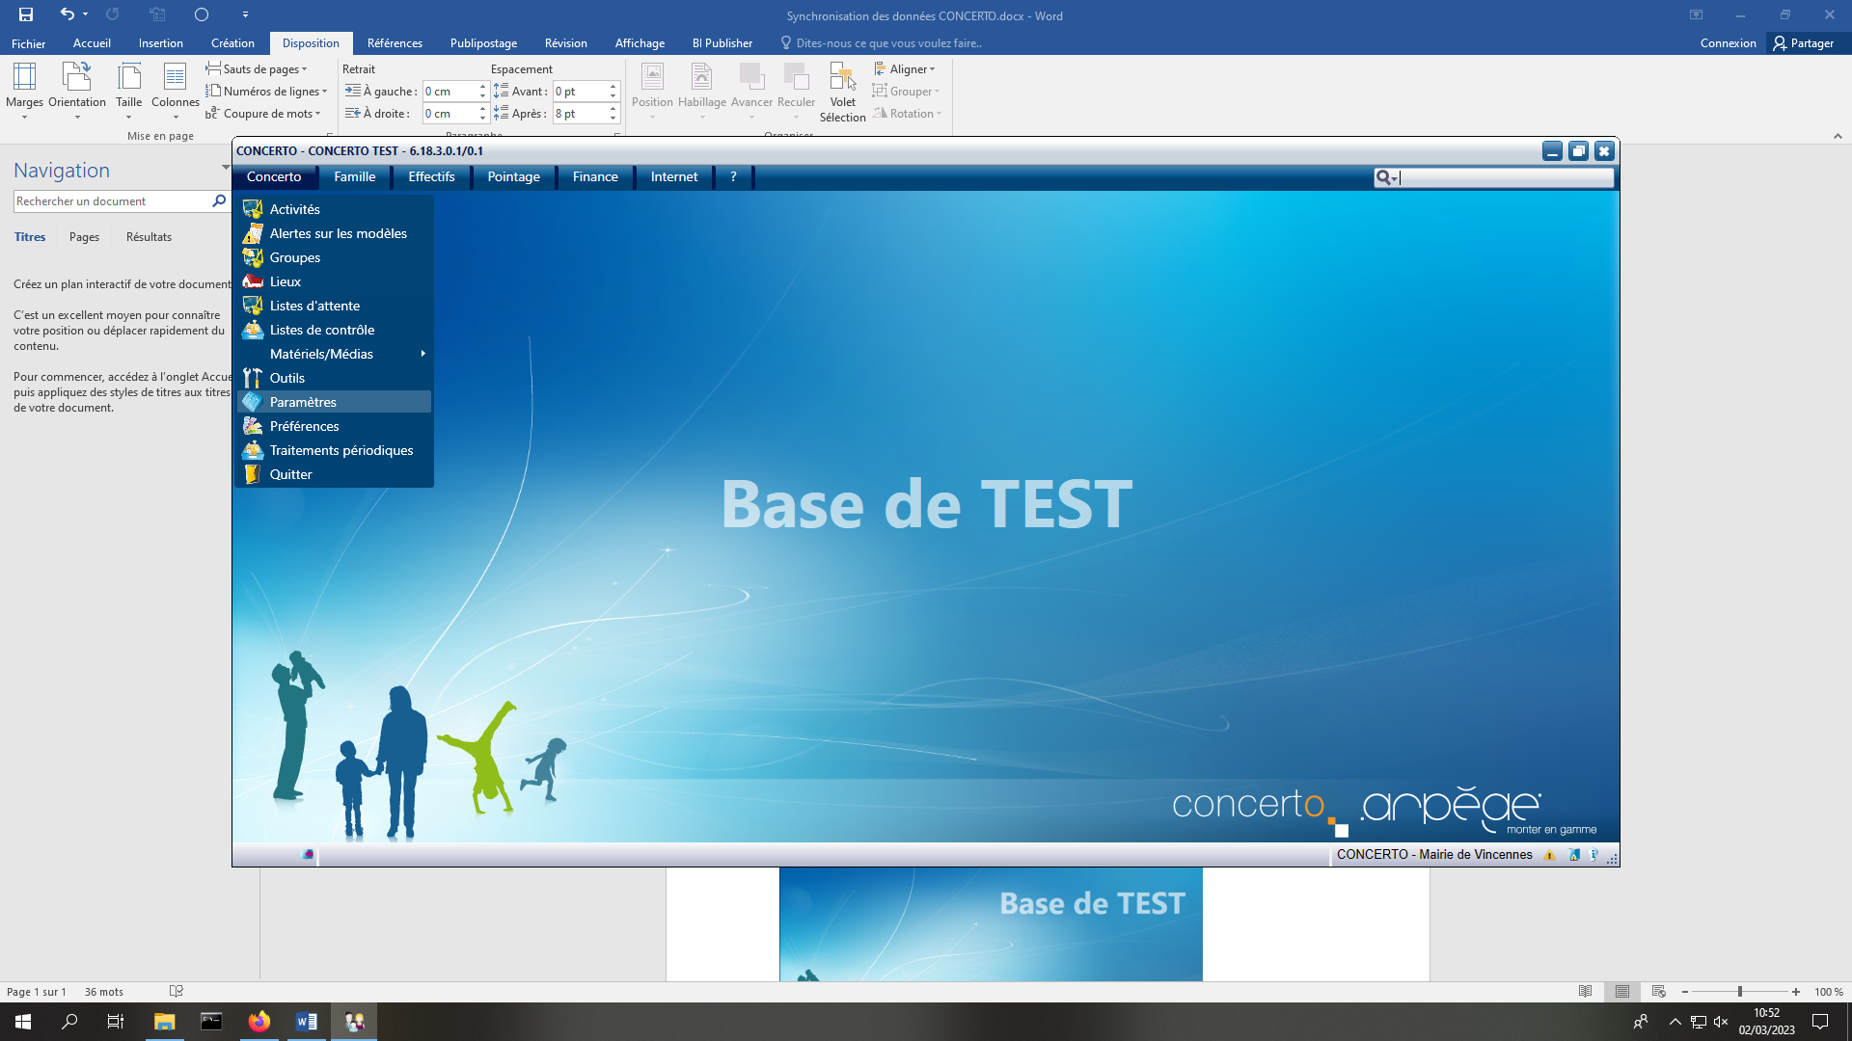
Task: Click the Partager button in Word
Action: coord(1804,43)
